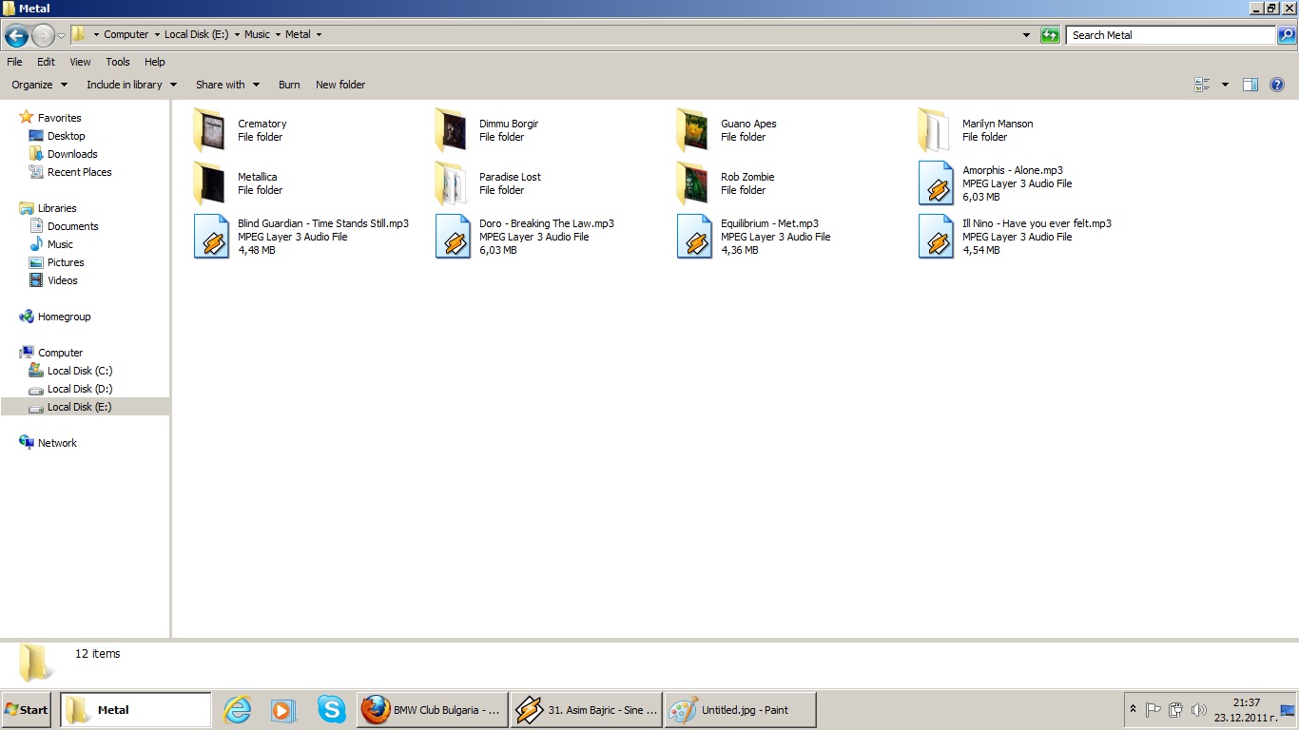Switch to Winamp Asim Bajric taskbar item

pos(586,710)
